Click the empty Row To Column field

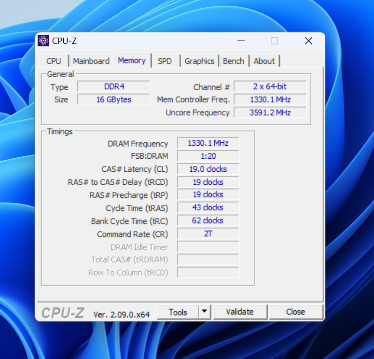[x=208, y=273]
